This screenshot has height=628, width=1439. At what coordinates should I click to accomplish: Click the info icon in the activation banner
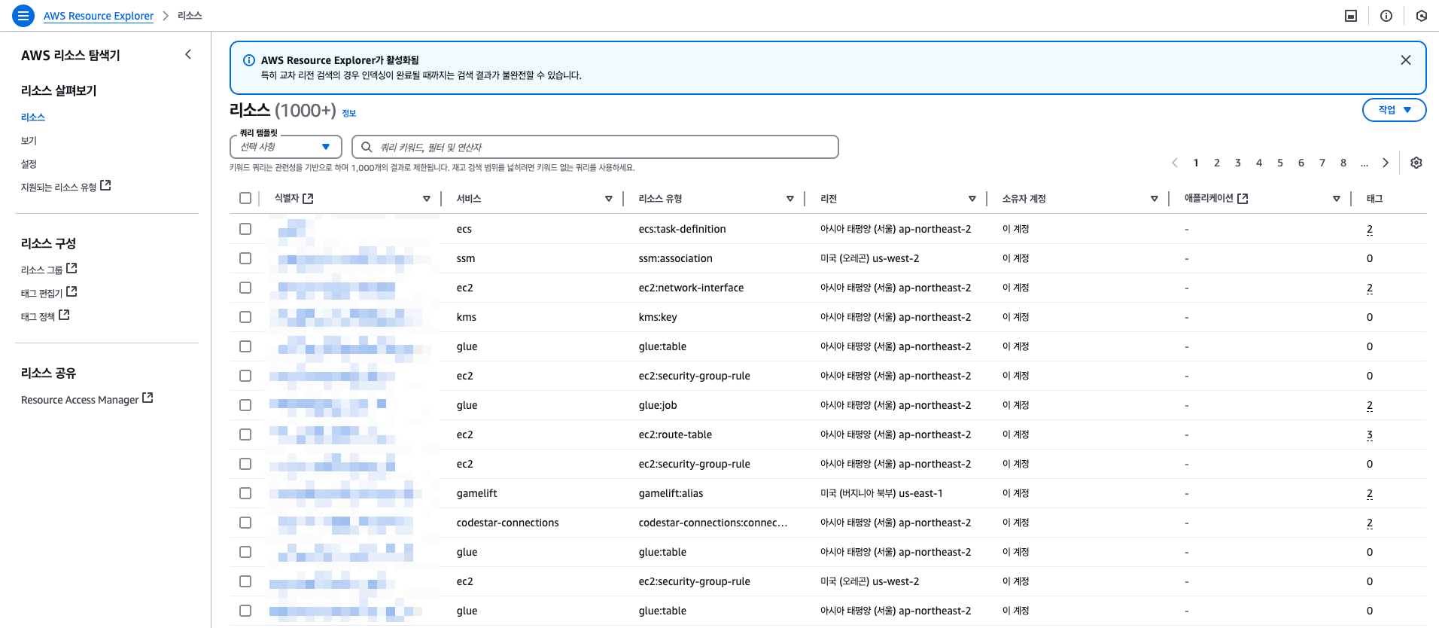click(249, 60)
